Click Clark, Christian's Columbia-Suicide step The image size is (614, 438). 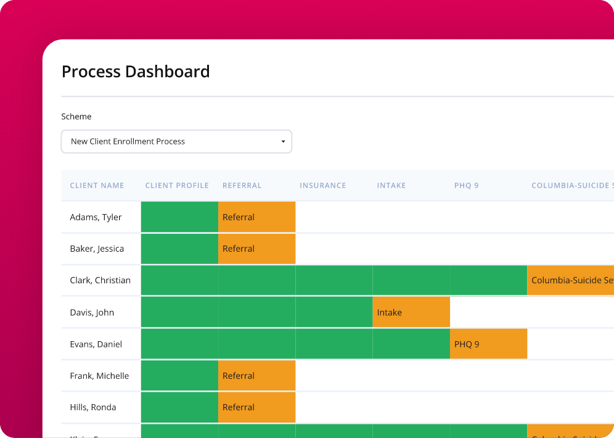570,280
